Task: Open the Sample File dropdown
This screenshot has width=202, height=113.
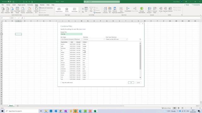Action: (71, 34)
